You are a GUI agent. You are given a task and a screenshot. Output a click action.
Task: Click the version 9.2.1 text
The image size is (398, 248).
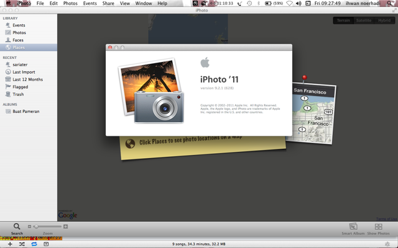pyautogui.click(x=217, y=88)
